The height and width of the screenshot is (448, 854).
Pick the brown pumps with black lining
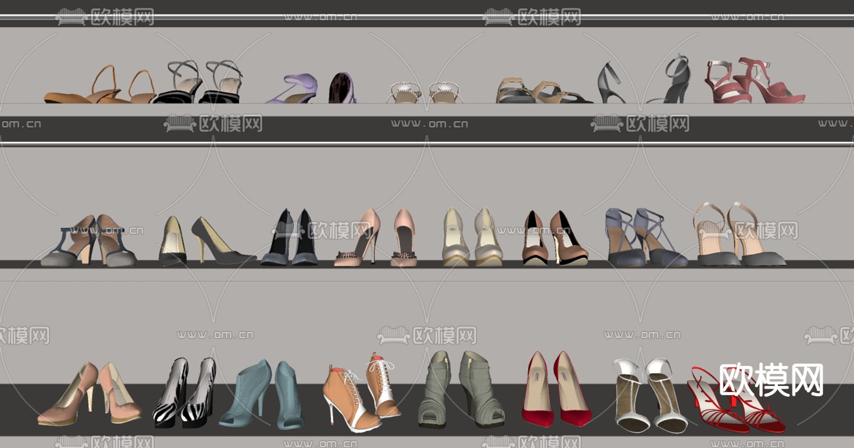[x=555, y=238]
